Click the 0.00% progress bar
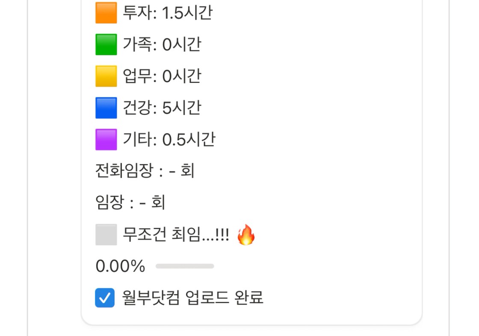Screen dimensions: 479x336 [x=185, y=266]
